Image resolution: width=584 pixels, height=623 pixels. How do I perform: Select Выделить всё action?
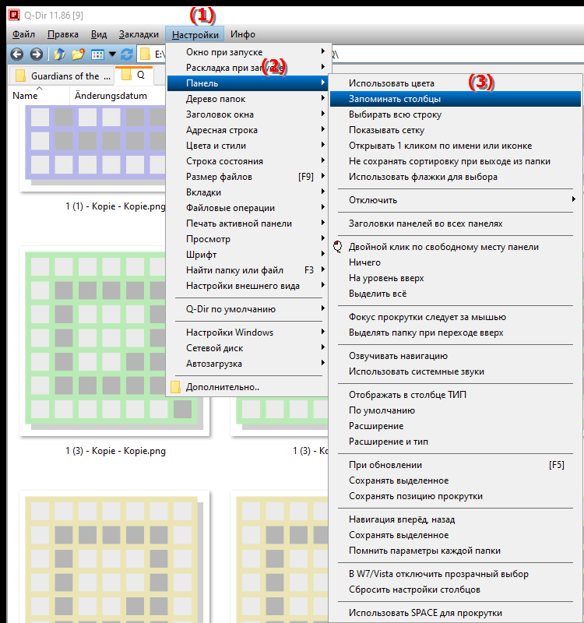click(x=456, y=294)
